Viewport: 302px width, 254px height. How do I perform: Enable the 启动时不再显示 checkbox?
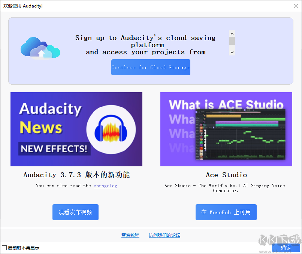4,248
